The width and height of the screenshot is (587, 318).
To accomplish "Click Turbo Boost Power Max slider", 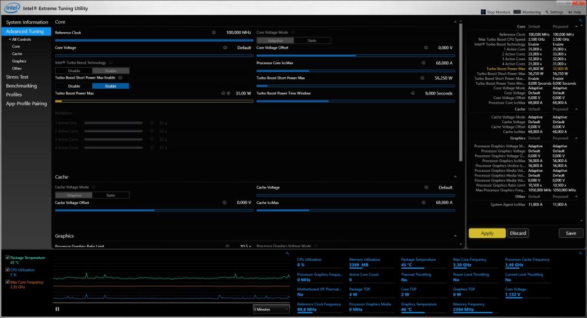I will 154,101.
